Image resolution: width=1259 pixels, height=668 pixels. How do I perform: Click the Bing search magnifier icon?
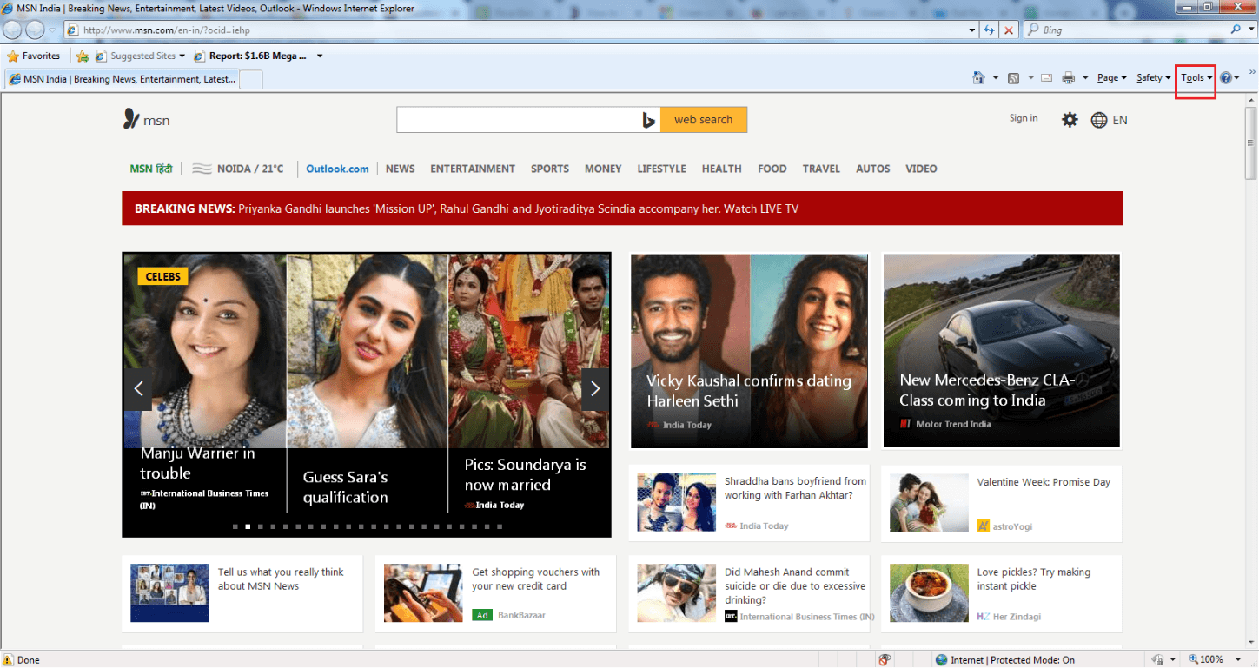1237,30
